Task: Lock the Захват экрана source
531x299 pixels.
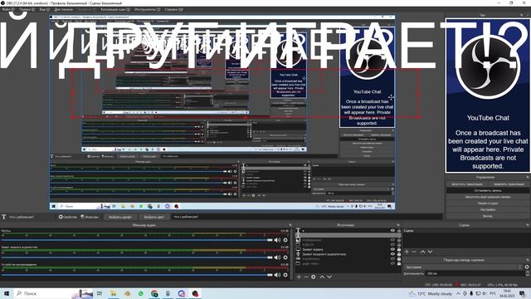Action: (x=399, y=249)
